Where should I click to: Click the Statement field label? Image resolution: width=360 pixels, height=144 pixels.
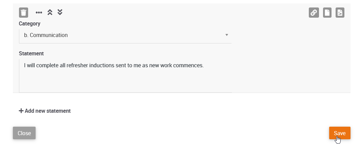pos(31,53)
